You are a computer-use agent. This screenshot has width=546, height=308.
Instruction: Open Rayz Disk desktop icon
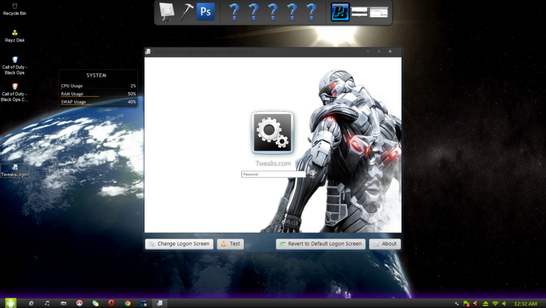[x=14, y=35]
